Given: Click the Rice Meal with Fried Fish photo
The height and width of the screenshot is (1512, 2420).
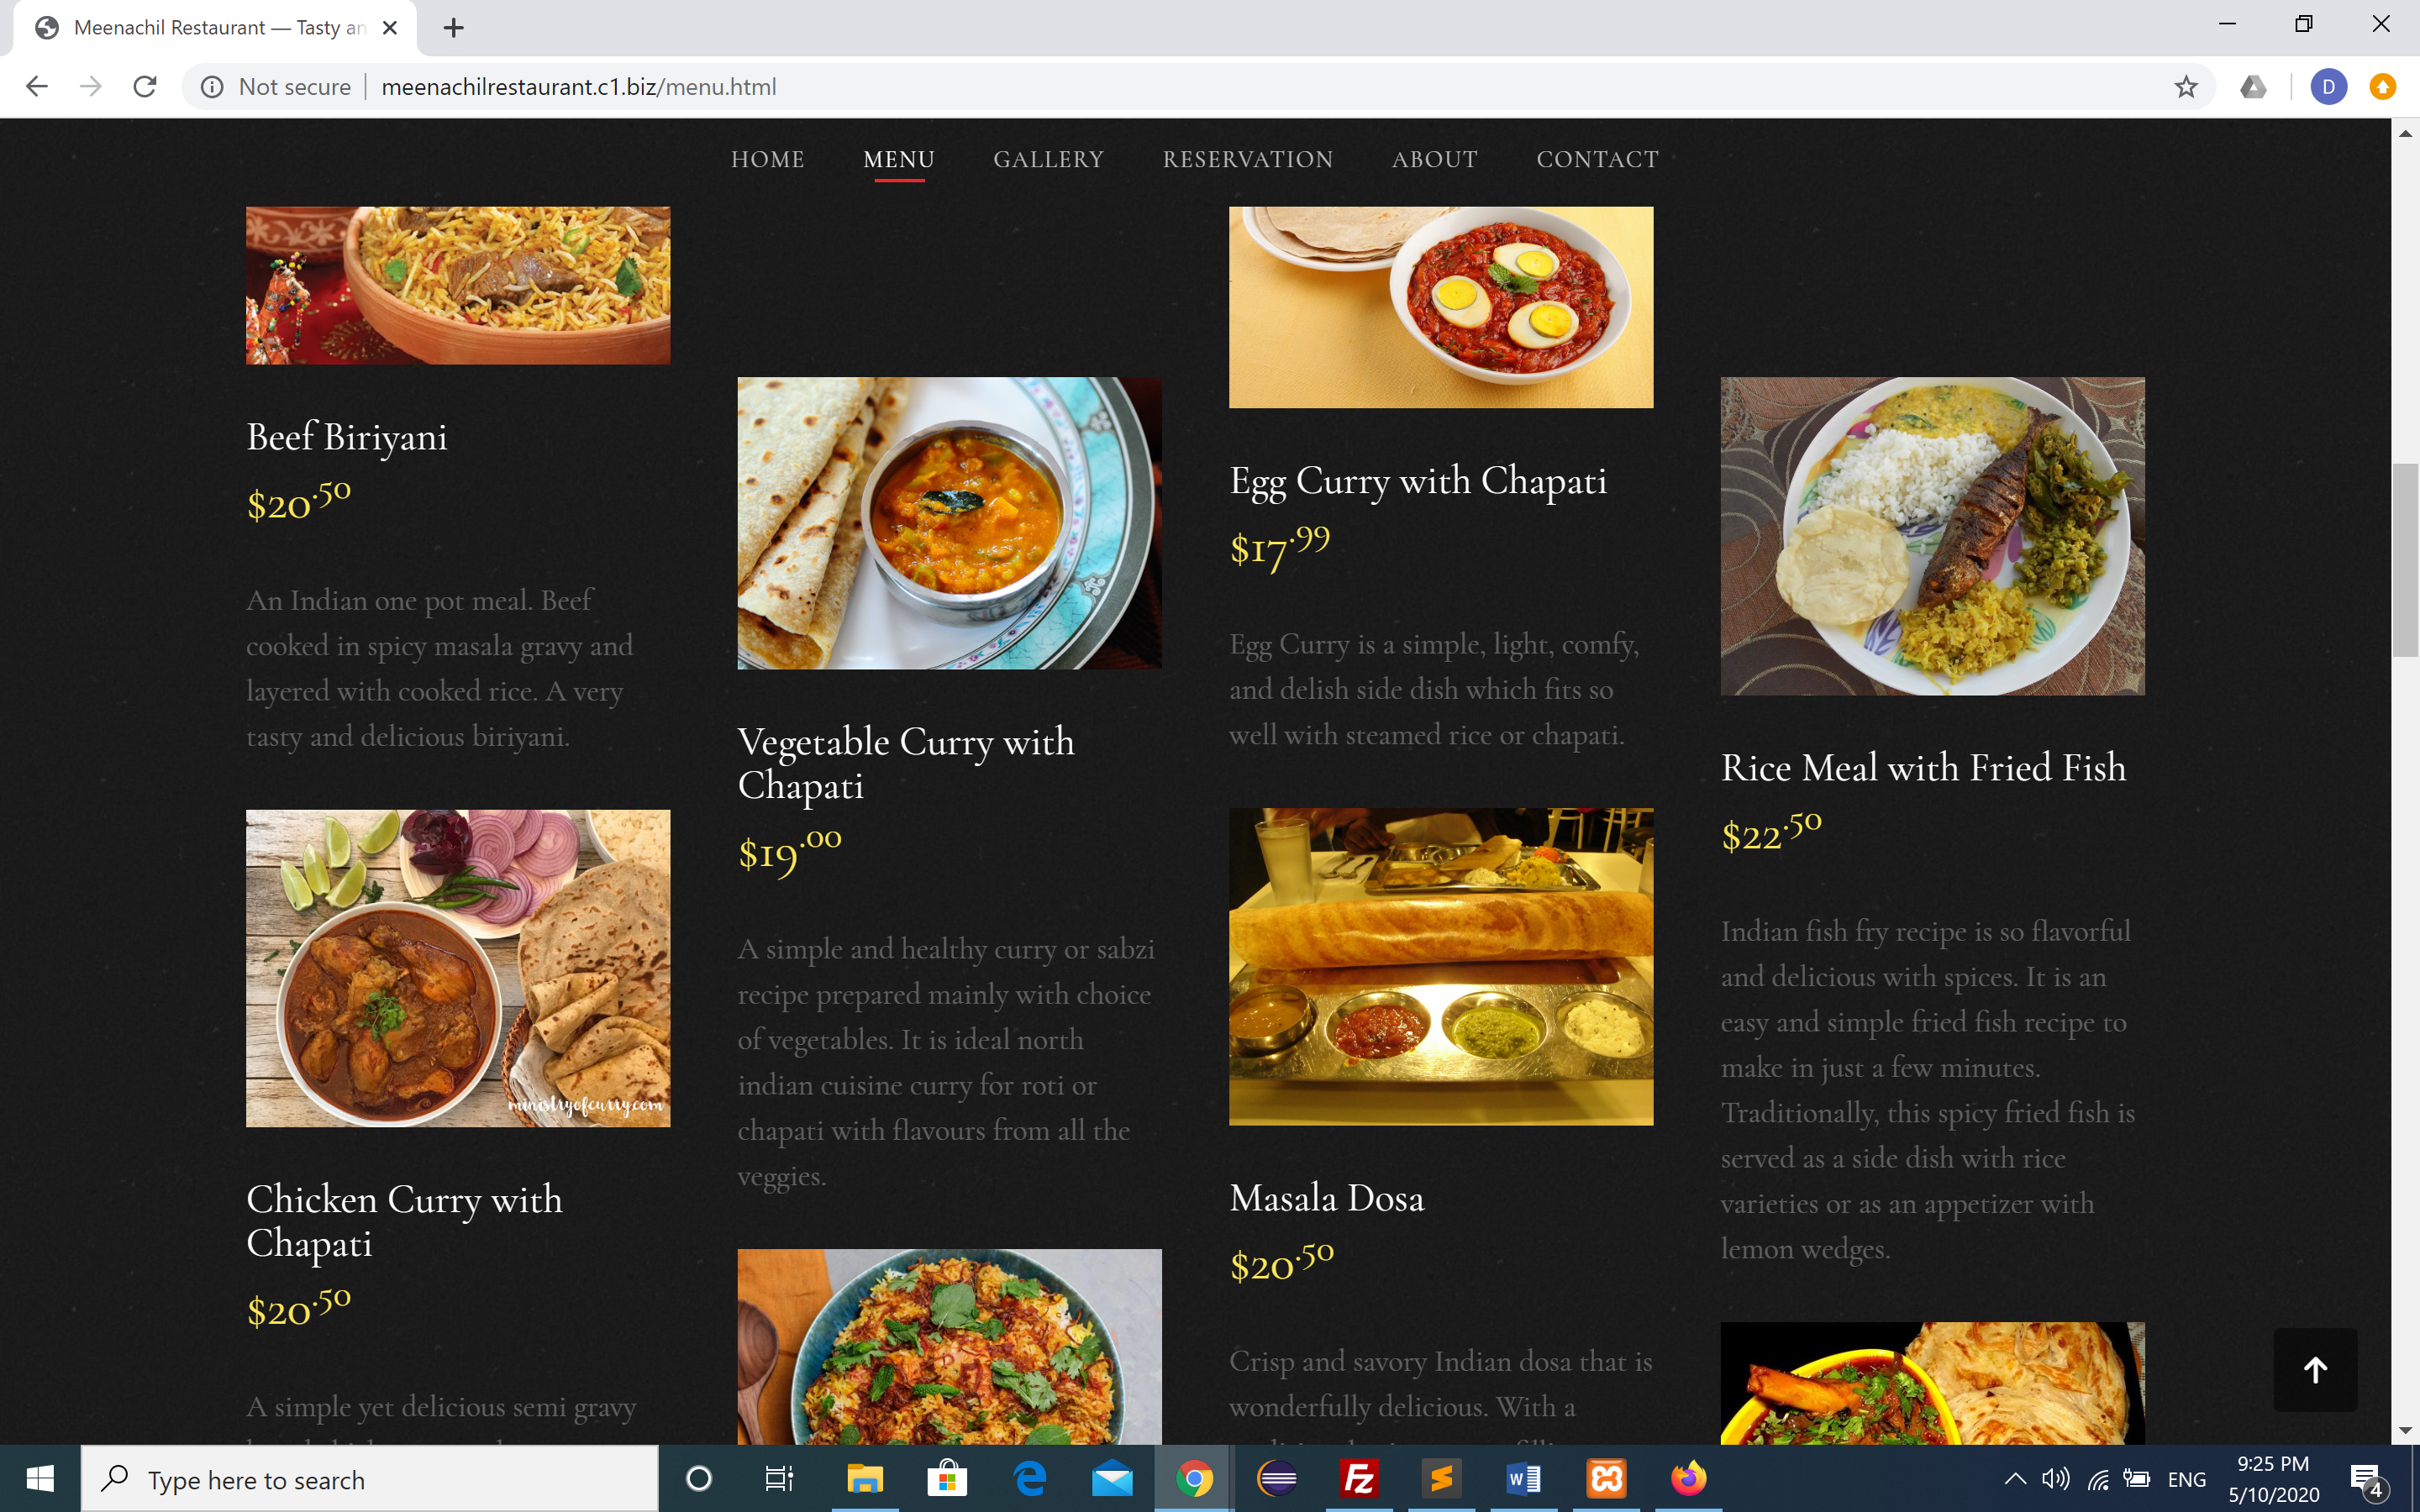Looking at the screenshot, I should coord(1932,536).
